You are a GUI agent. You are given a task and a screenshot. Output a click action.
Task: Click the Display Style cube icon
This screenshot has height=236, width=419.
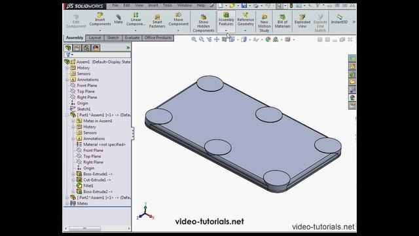pyautogui.click(x=244, y=39)
